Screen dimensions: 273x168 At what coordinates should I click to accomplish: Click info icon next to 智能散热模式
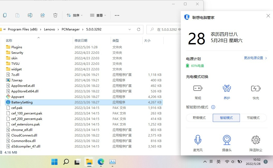[213, 107]
